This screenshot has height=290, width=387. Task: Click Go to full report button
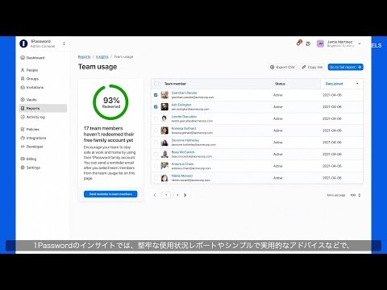point(345,67)
